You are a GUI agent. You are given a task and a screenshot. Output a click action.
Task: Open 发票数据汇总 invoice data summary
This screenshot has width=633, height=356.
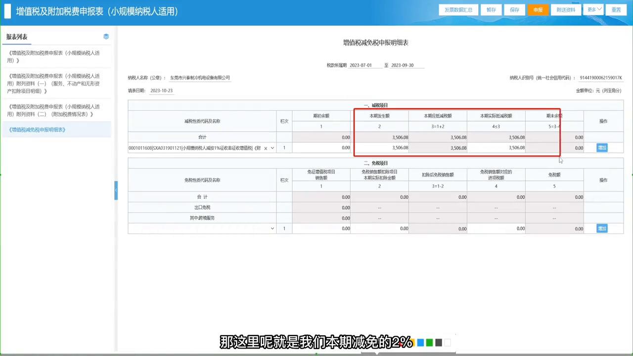point(458,9)
